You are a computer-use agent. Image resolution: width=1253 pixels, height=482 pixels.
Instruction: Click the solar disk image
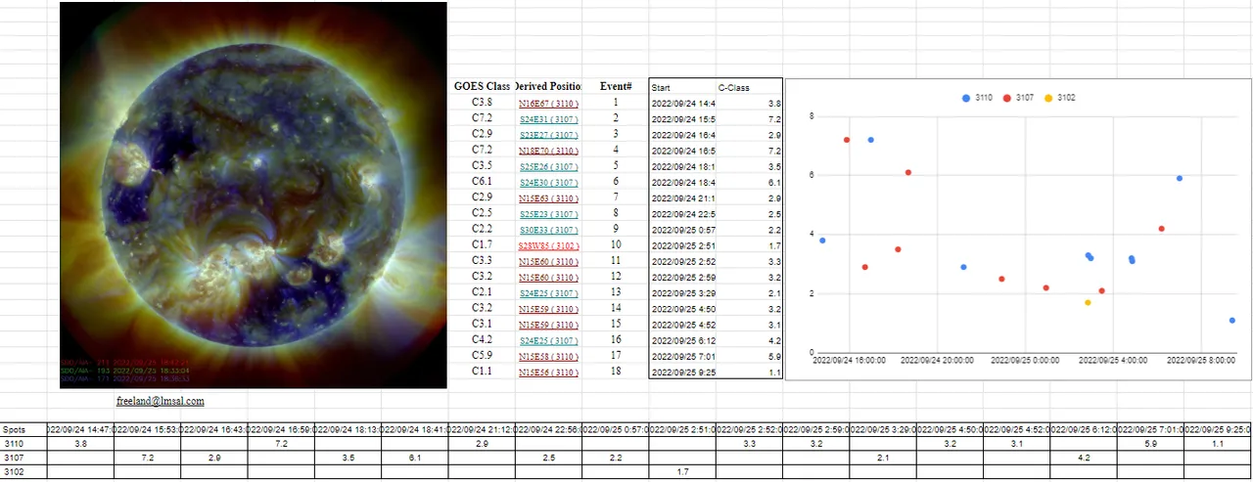pos(253,195)
